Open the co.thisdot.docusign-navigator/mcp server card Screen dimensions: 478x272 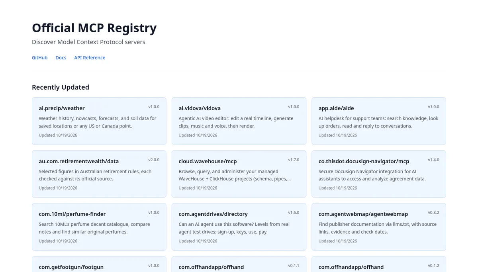pyautogui.click(x=379, y=174)
